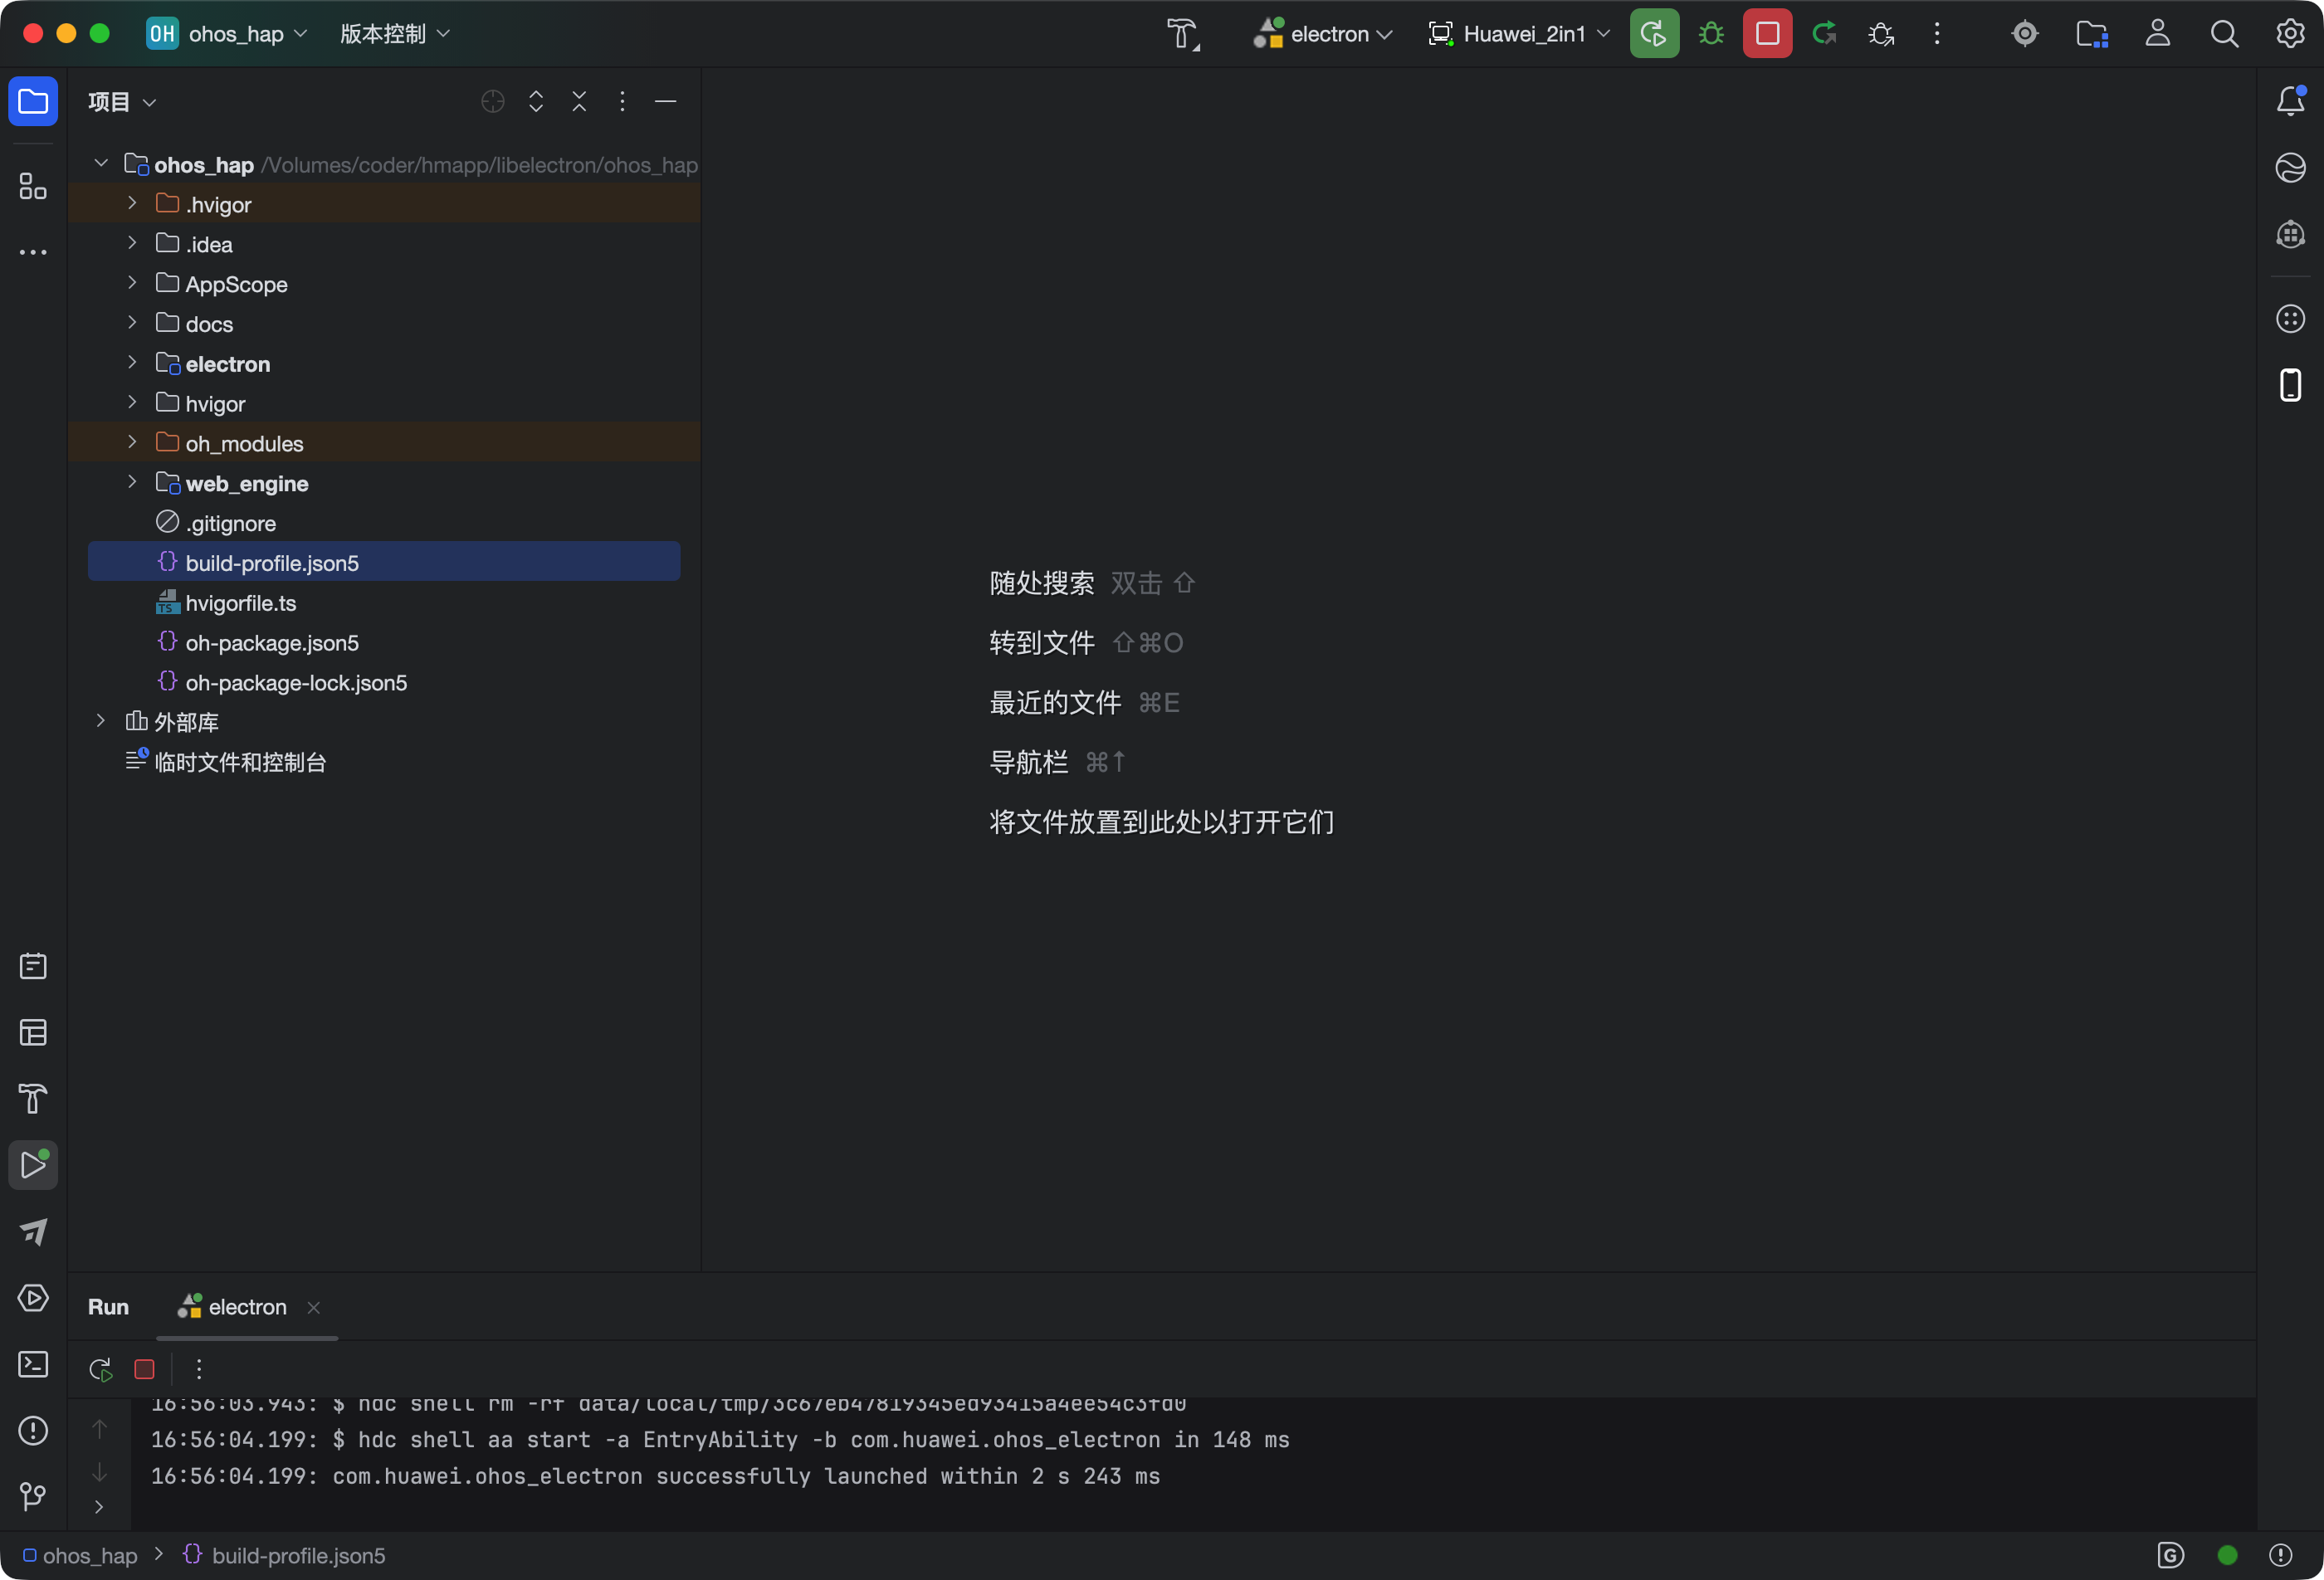Open the Git version control panel
This screenshot has width=2324, height=1580.
pos(33,1497)
